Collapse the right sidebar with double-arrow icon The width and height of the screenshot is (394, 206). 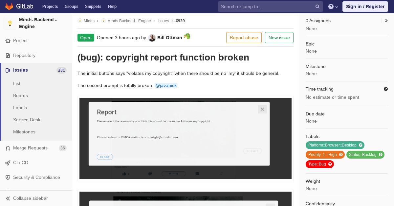386,21
